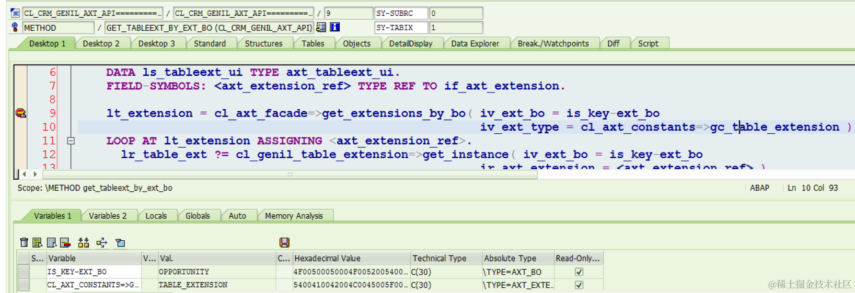Click the GET_TABLEEXT_BY_EXT_BO method name field
855x293 pixels.
pos(209,28)
